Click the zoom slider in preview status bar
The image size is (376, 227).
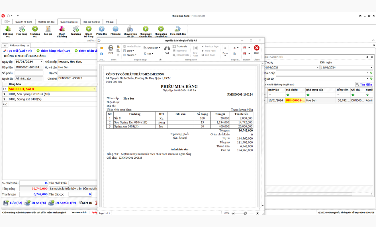tap(245, 213)
